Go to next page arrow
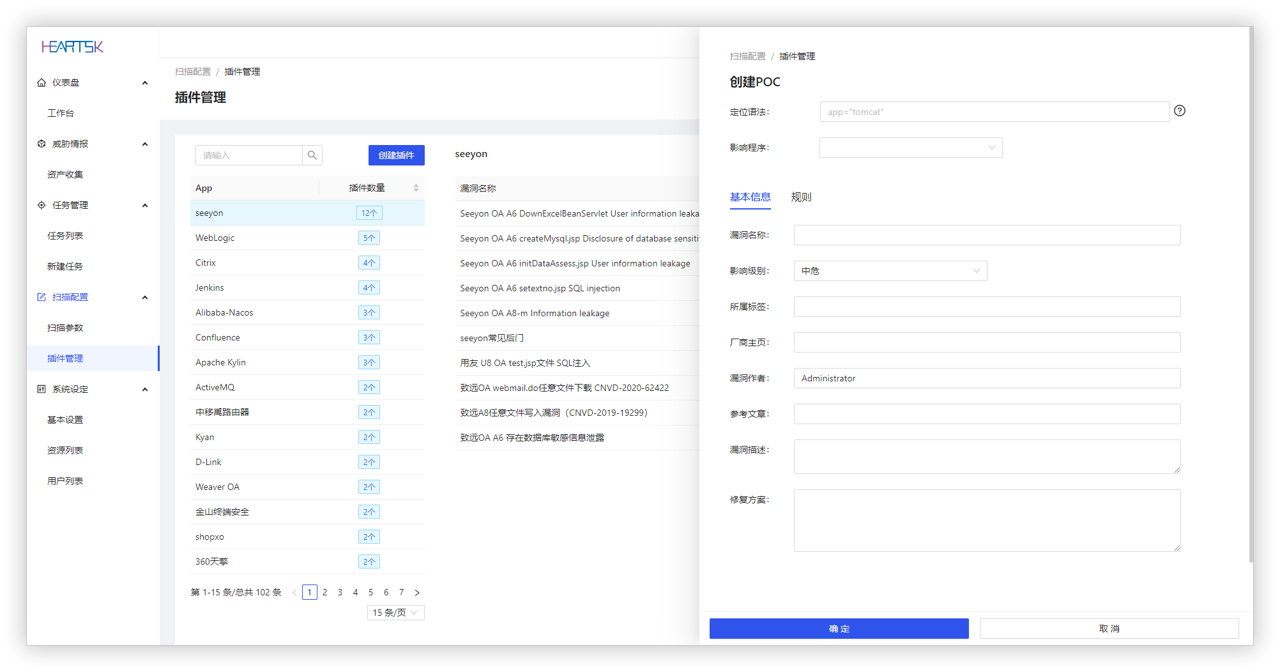The height and width of the screenshot is (672, 1280). click(x=417, y=593)
